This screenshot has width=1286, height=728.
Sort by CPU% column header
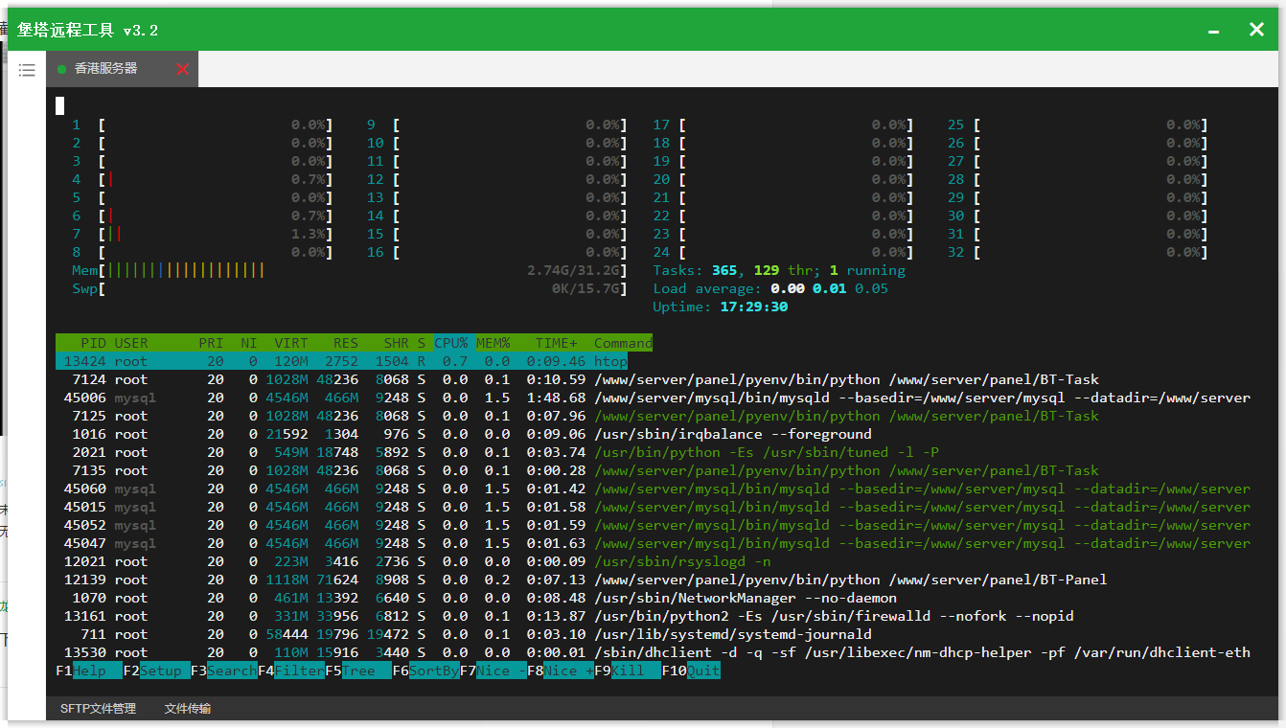[451, 343]
